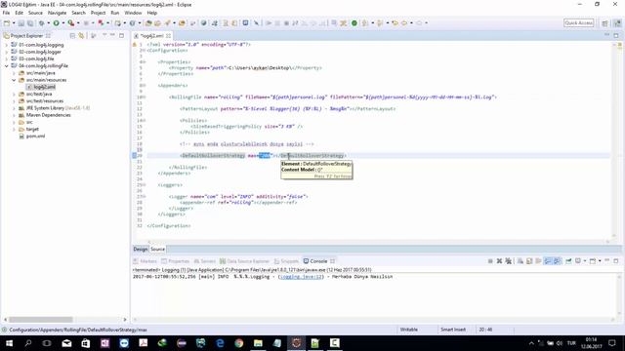Switch to the Design tab
Image resolution: width=625 pixels, height=351 pixels.
tap(141, 250)
